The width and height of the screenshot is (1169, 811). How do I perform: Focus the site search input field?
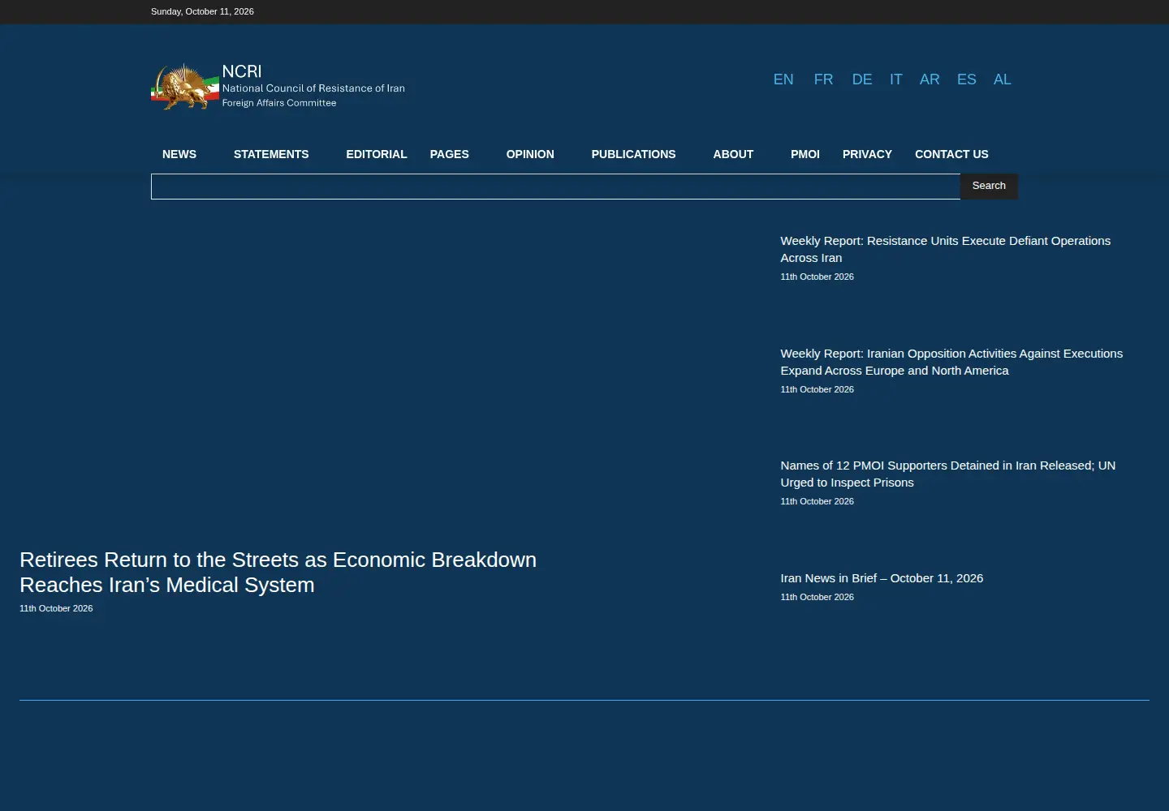555,187
